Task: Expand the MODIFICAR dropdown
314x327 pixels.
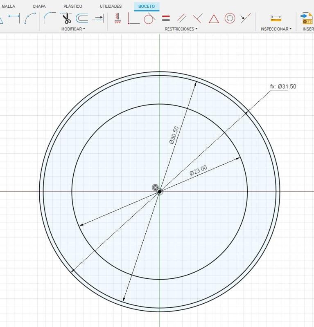Action: point(73,29)
